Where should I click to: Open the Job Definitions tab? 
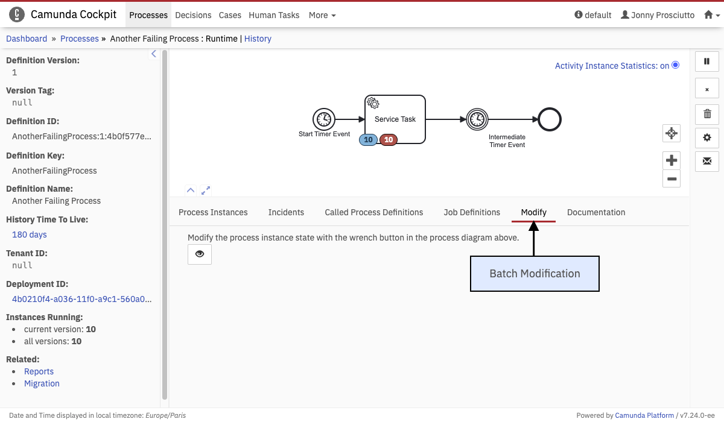tap(472, 212)
